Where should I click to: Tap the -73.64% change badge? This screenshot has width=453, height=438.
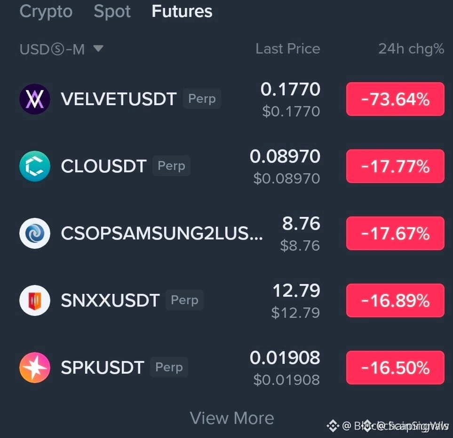click(395, 99)
